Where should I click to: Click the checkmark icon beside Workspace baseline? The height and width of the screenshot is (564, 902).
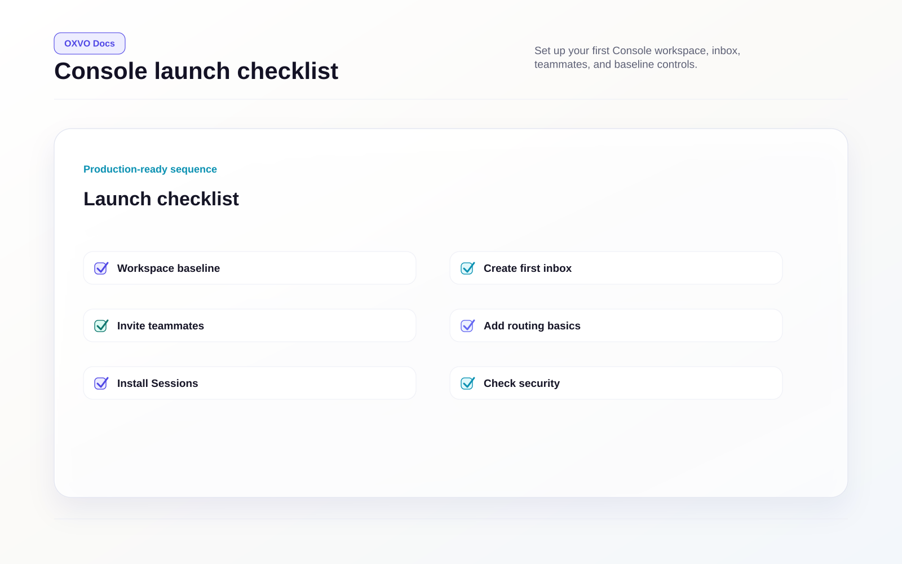pyautogui.click(x=101, y=268)
